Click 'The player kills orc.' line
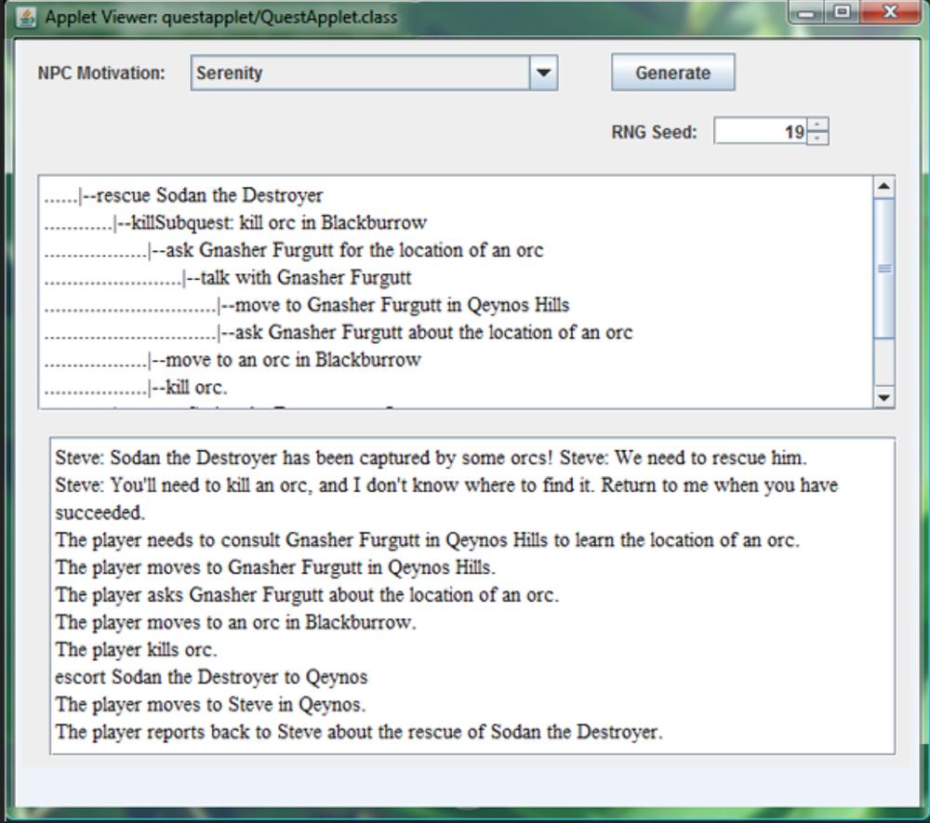This screenshot has height=823, width=930. click(x=137, y=650)
